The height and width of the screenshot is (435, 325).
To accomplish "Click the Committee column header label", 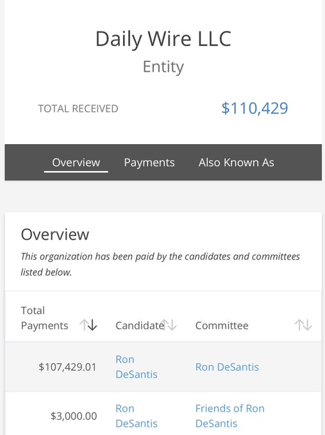I will (222, 325).
